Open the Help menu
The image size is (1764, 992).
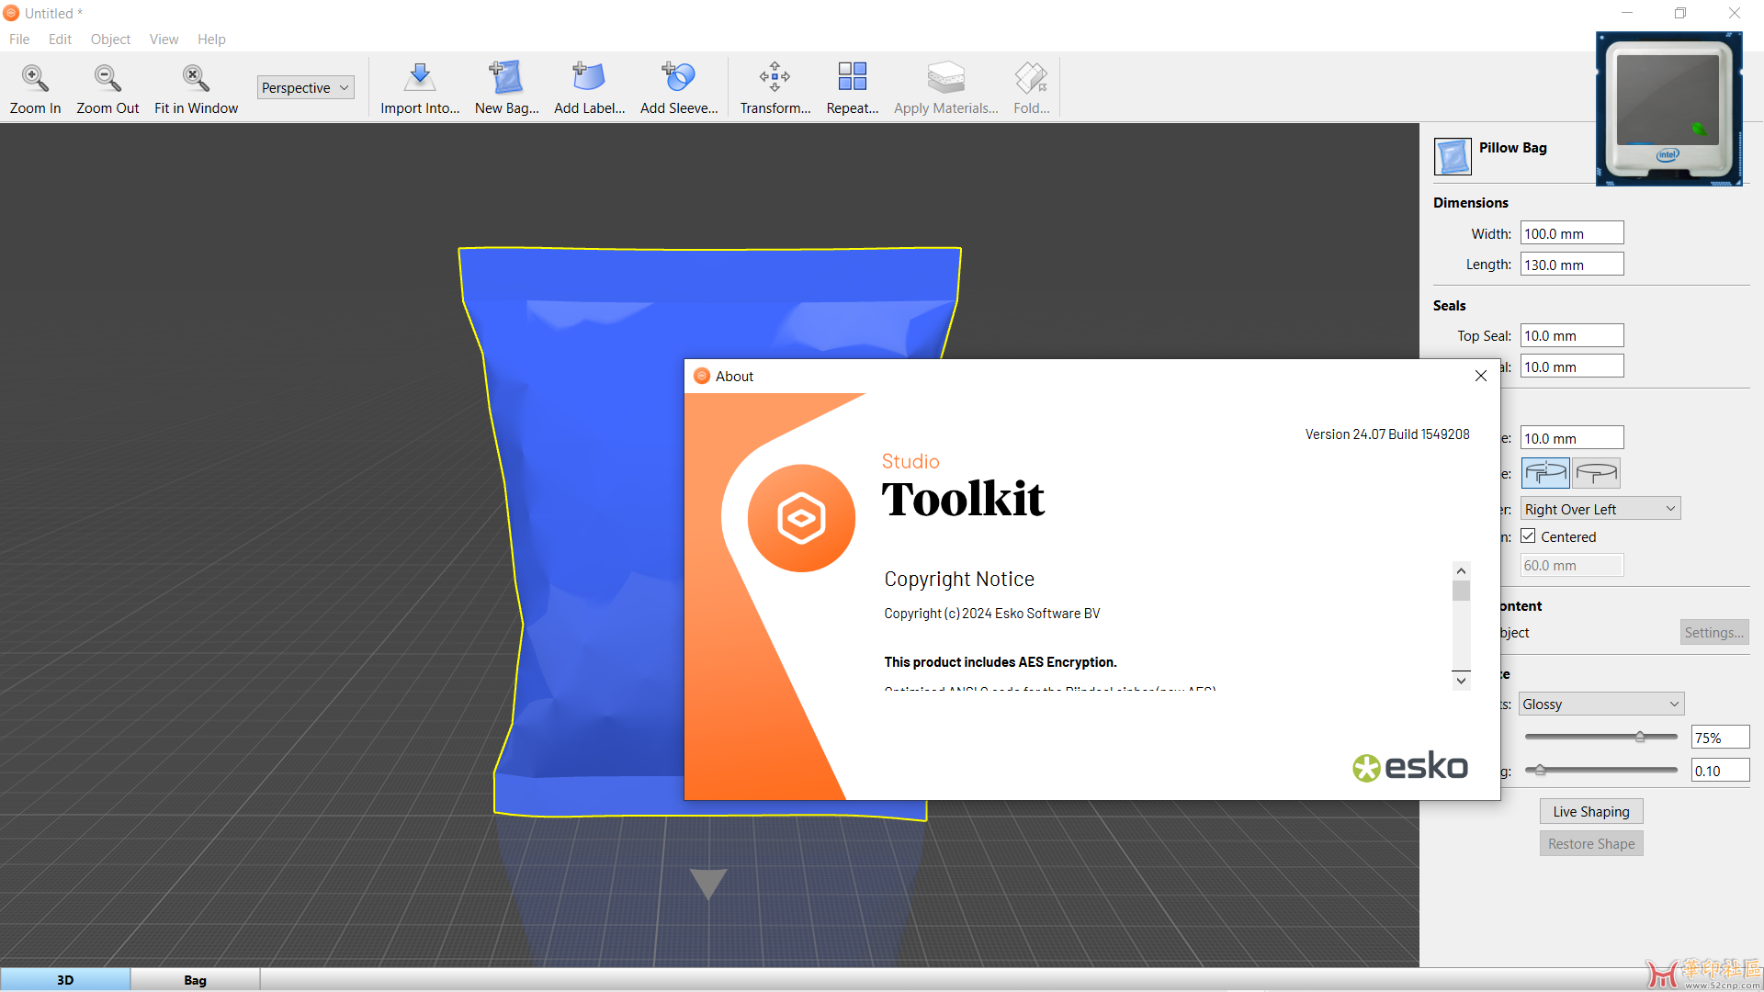[211, 39]
